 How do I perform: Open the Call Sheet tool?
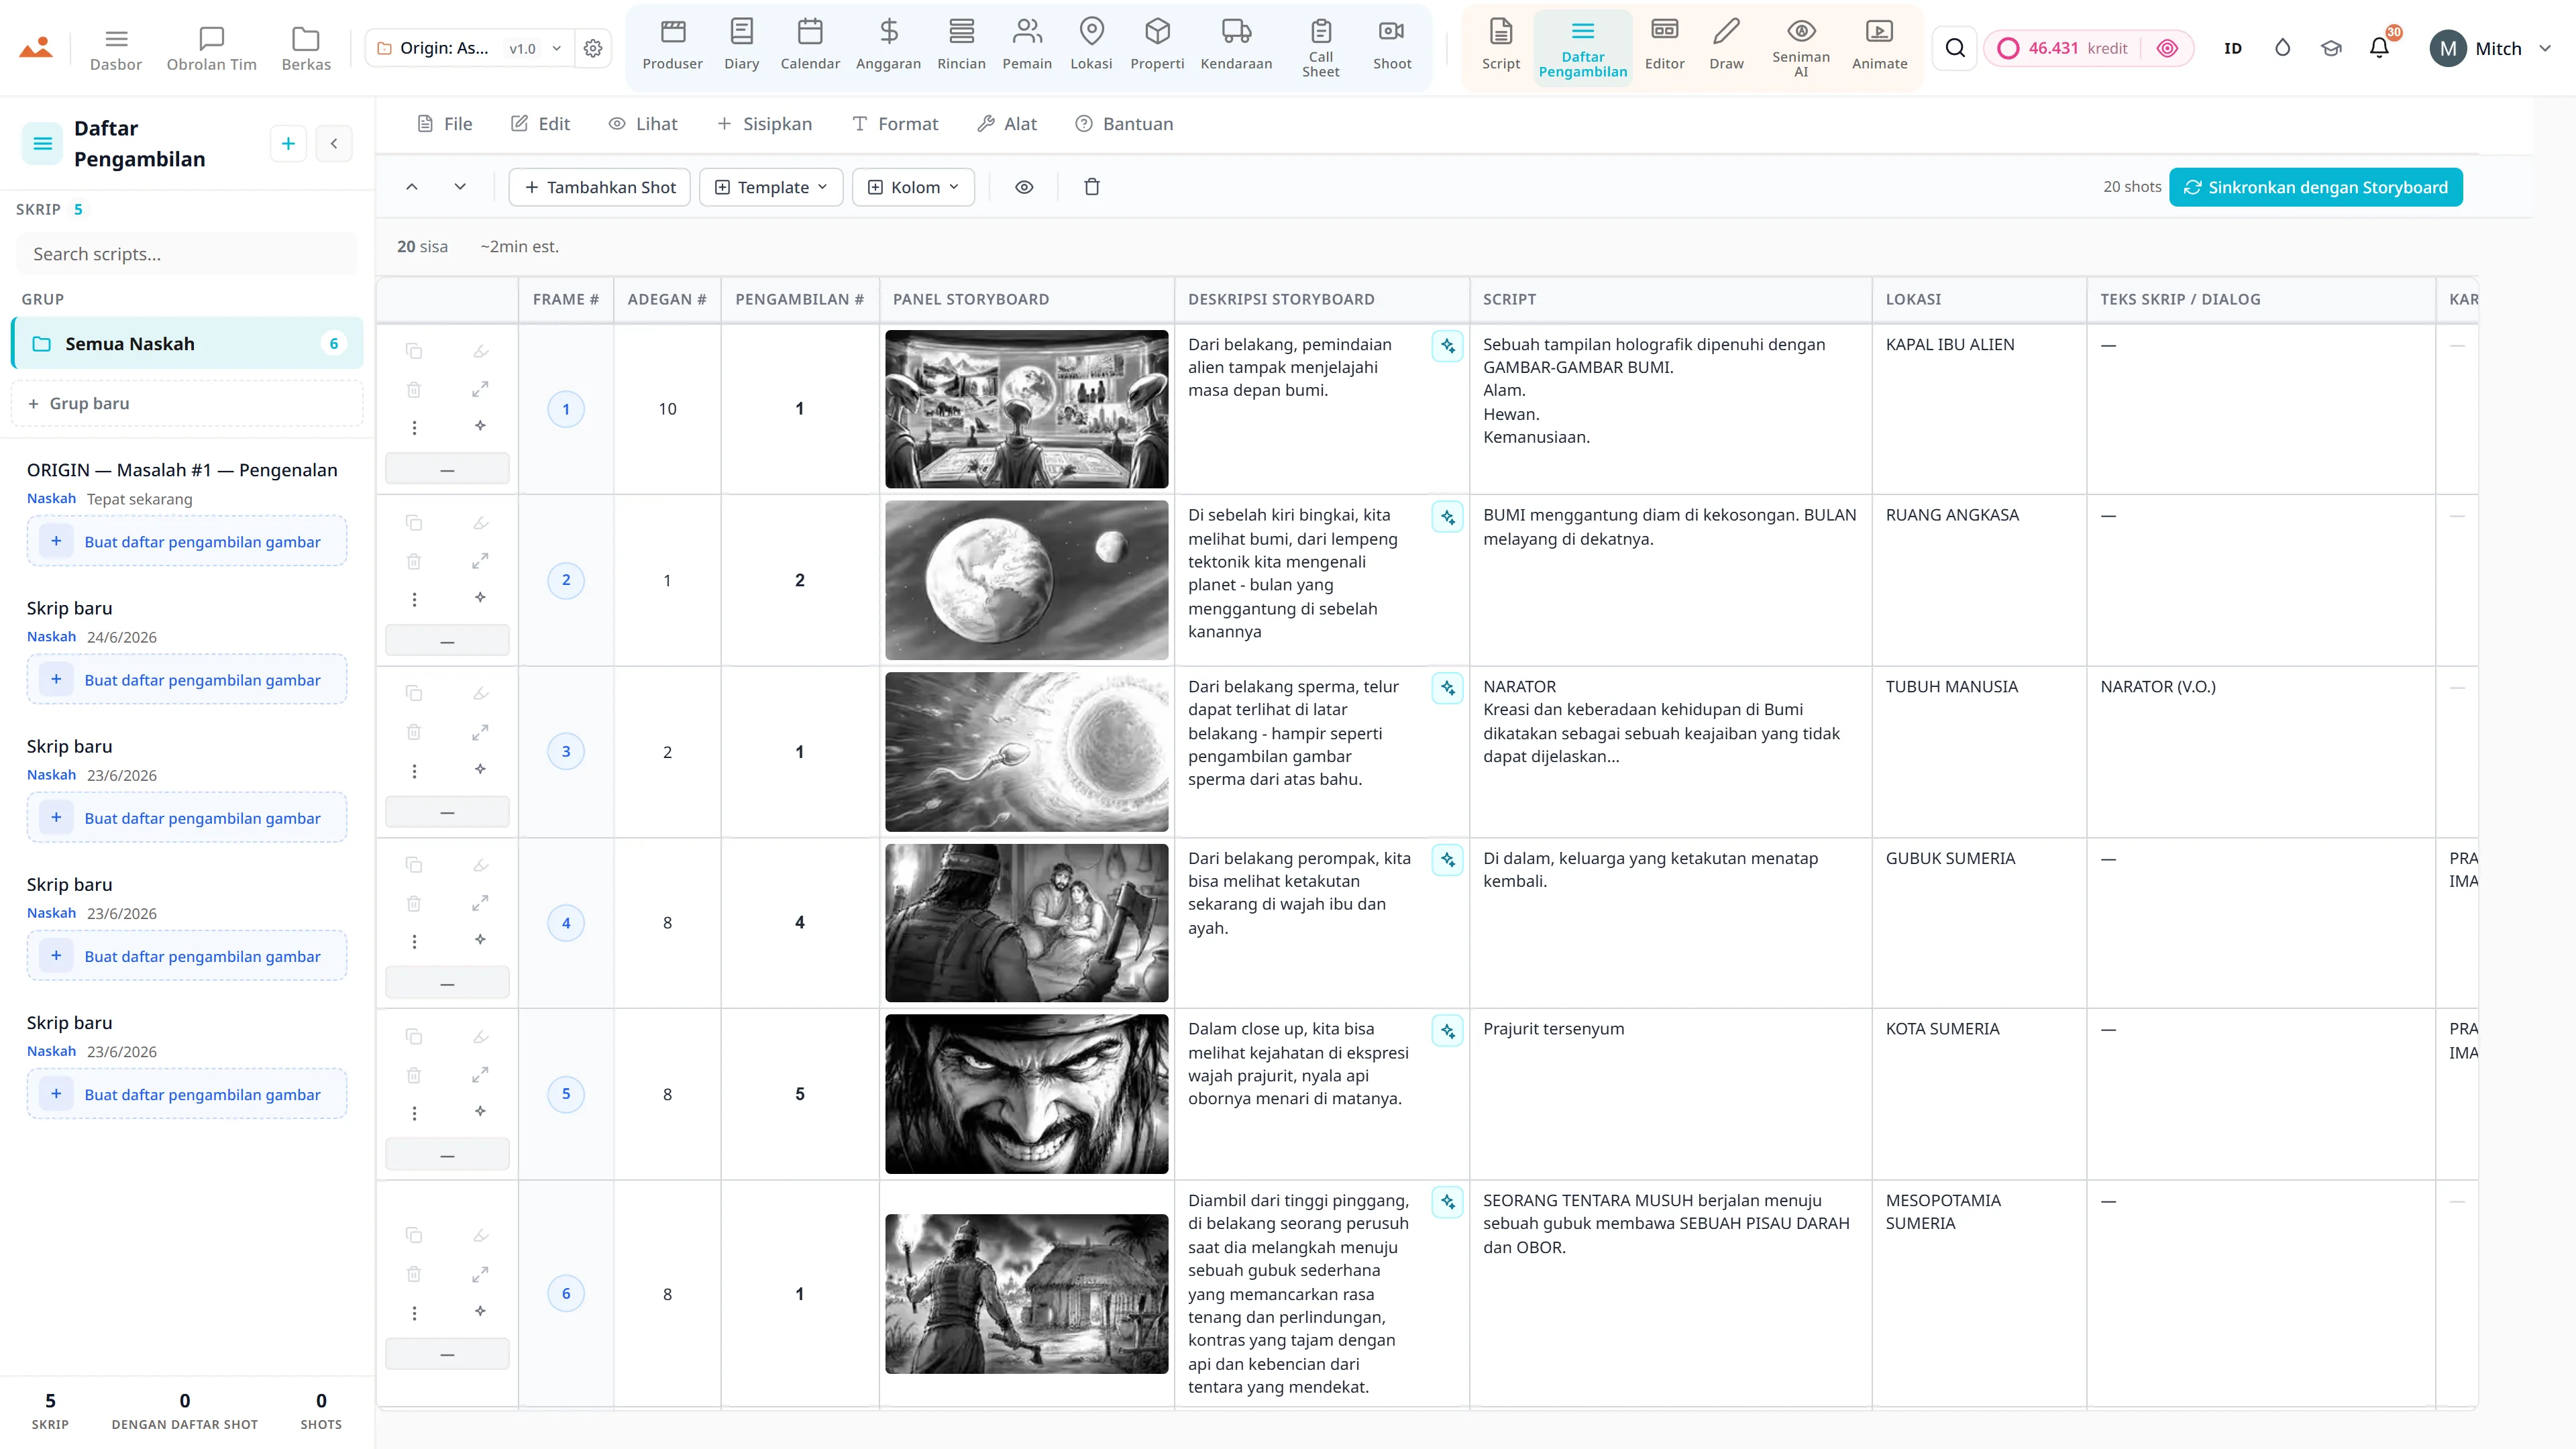pos(1320,47)
